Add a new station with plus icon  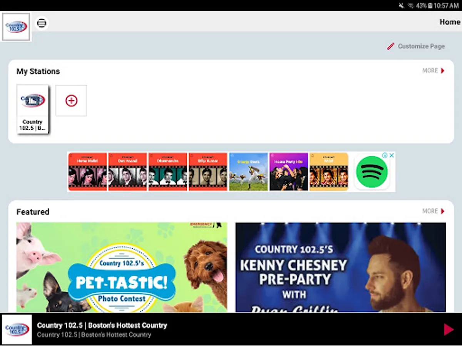[x=71, y=101]
